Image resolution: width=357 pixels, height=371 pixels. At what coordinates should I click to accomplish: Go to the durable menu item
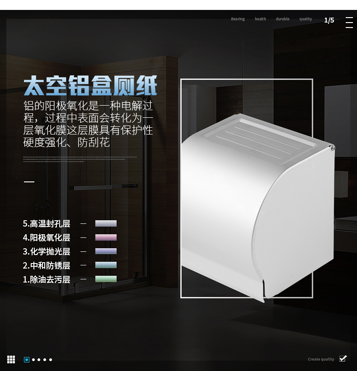pos(282,19)
